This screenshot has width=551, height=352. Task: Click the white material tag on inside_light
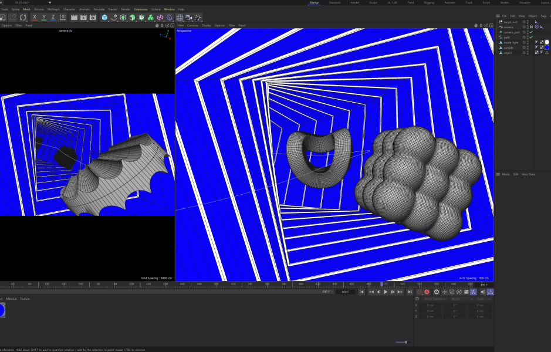547,42
